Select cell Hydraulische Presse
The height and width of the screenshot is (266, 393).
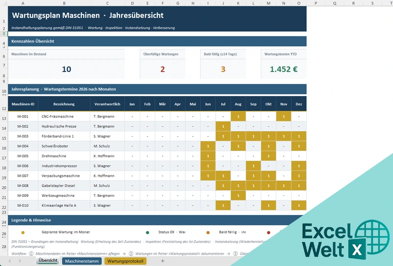pyautogui.click(x=64, y=126)
